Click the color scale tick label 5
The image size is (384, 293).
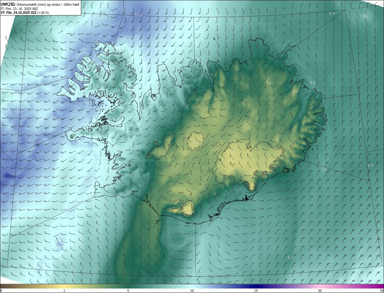click(128, 291)
